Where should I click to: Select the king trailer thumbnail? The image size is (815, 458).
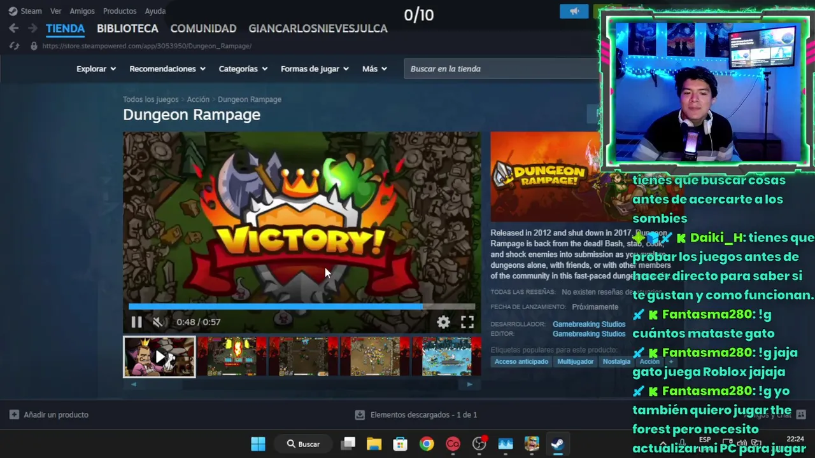point(159,357)
